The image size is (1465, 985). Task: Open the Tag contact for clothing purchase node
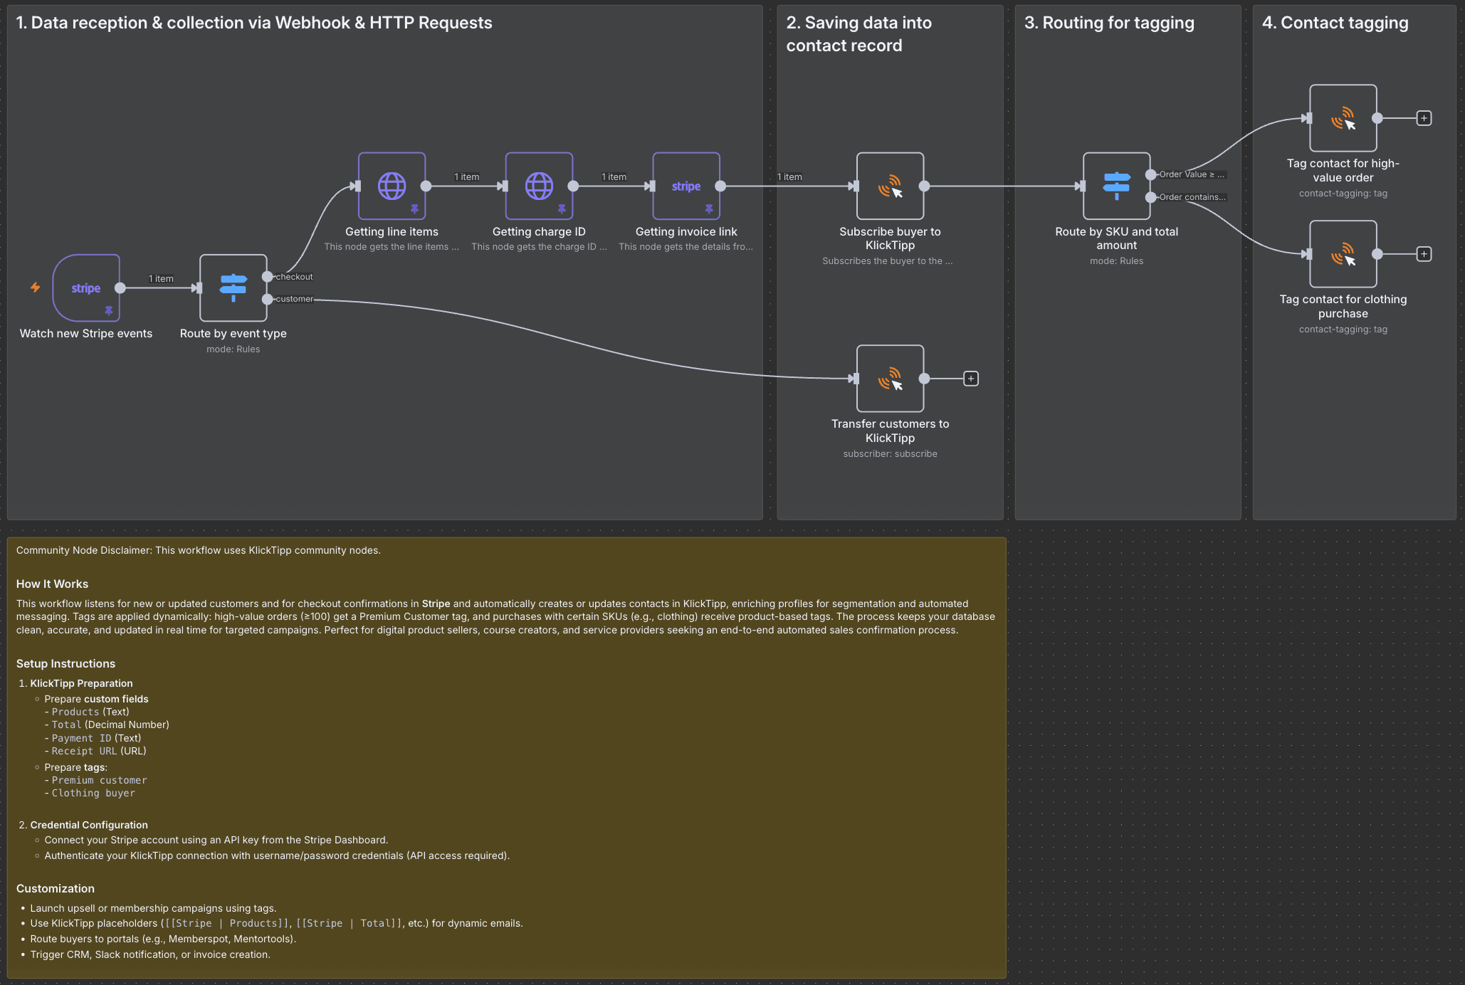coord(1343,253)
